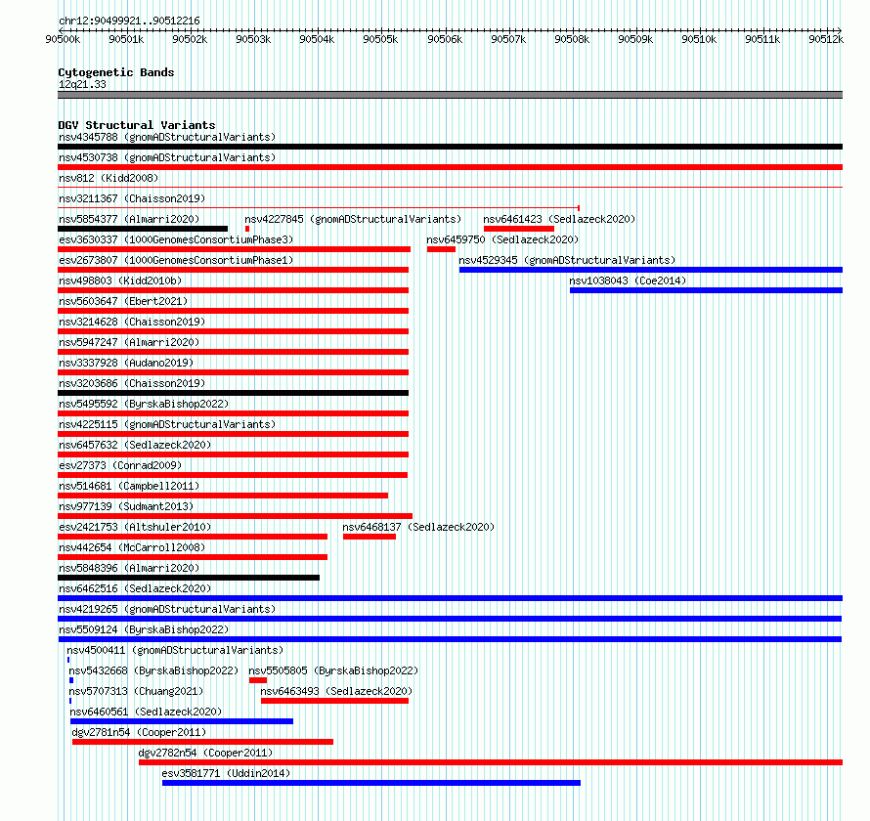
Task: Click the black bar under nsv3203686 (Chaisson2019)
Action: (233, 393)
